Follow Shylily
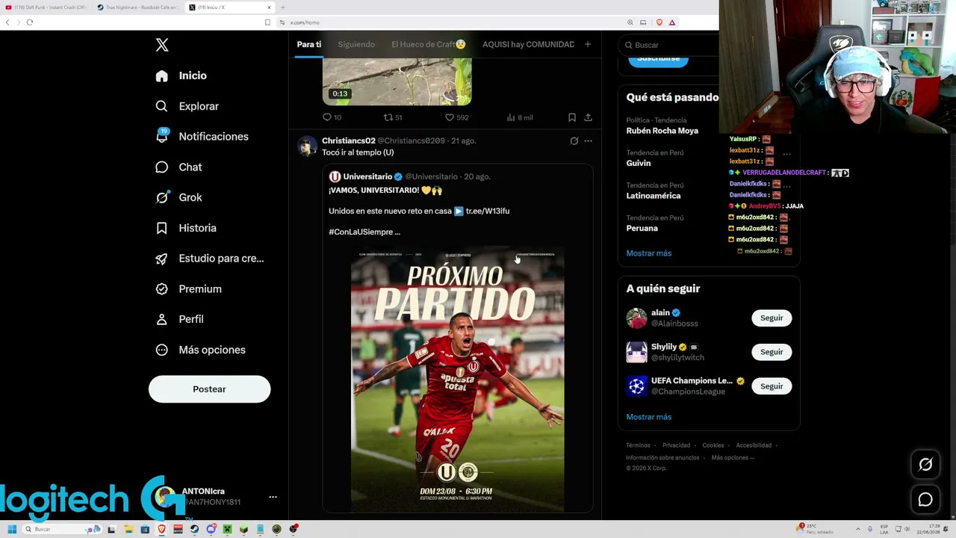The image size is (956, 538). pyautogui.click(x=772, y=352)
